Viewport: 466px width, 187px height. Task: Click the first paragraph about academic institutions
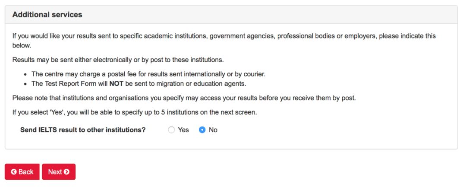[224, 41]
